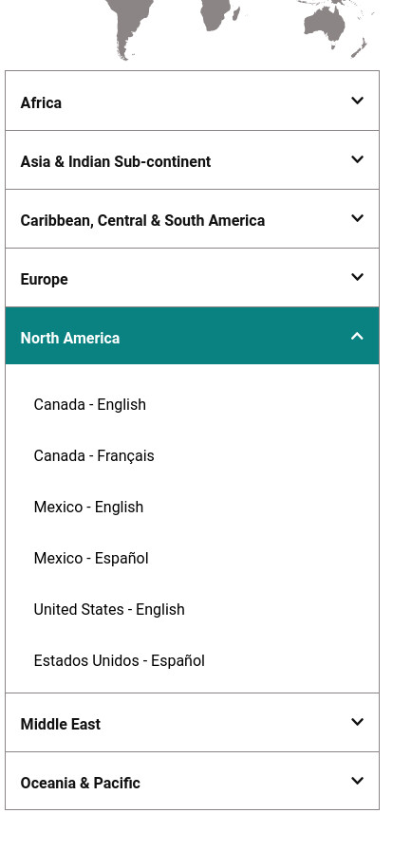Expand the Europe region list

[x=192, y=278]
